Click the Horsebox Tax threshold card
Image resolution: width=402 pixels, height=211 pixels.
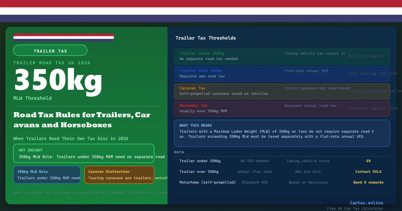[x=282, y=109]
